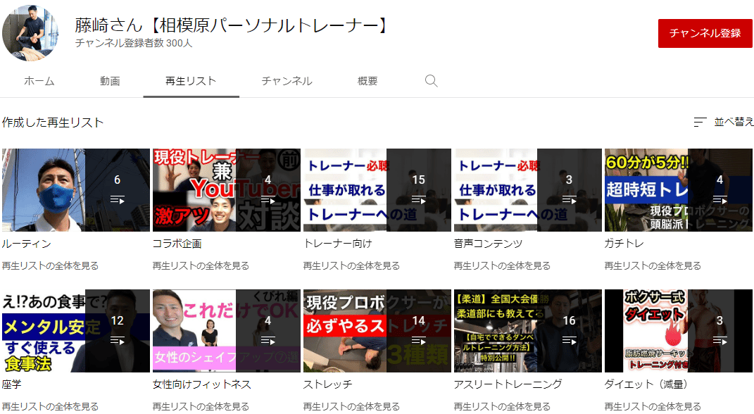754x414 pixels.
Task: Play the 女性向けフィットネス playlist thumbnail
Action: [x=227, y=331]
